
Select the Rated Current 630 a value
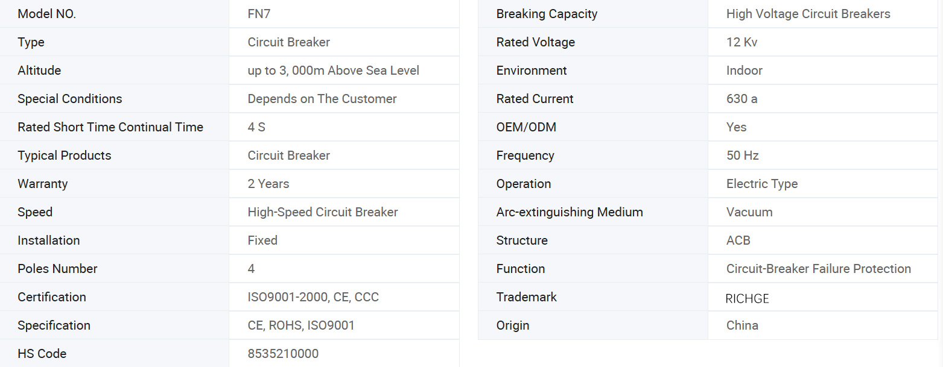(741, 99)
